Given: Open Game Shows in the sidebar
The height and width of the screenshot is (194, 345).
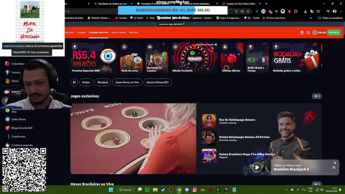Looking at the screenshot, I should 19,119.
